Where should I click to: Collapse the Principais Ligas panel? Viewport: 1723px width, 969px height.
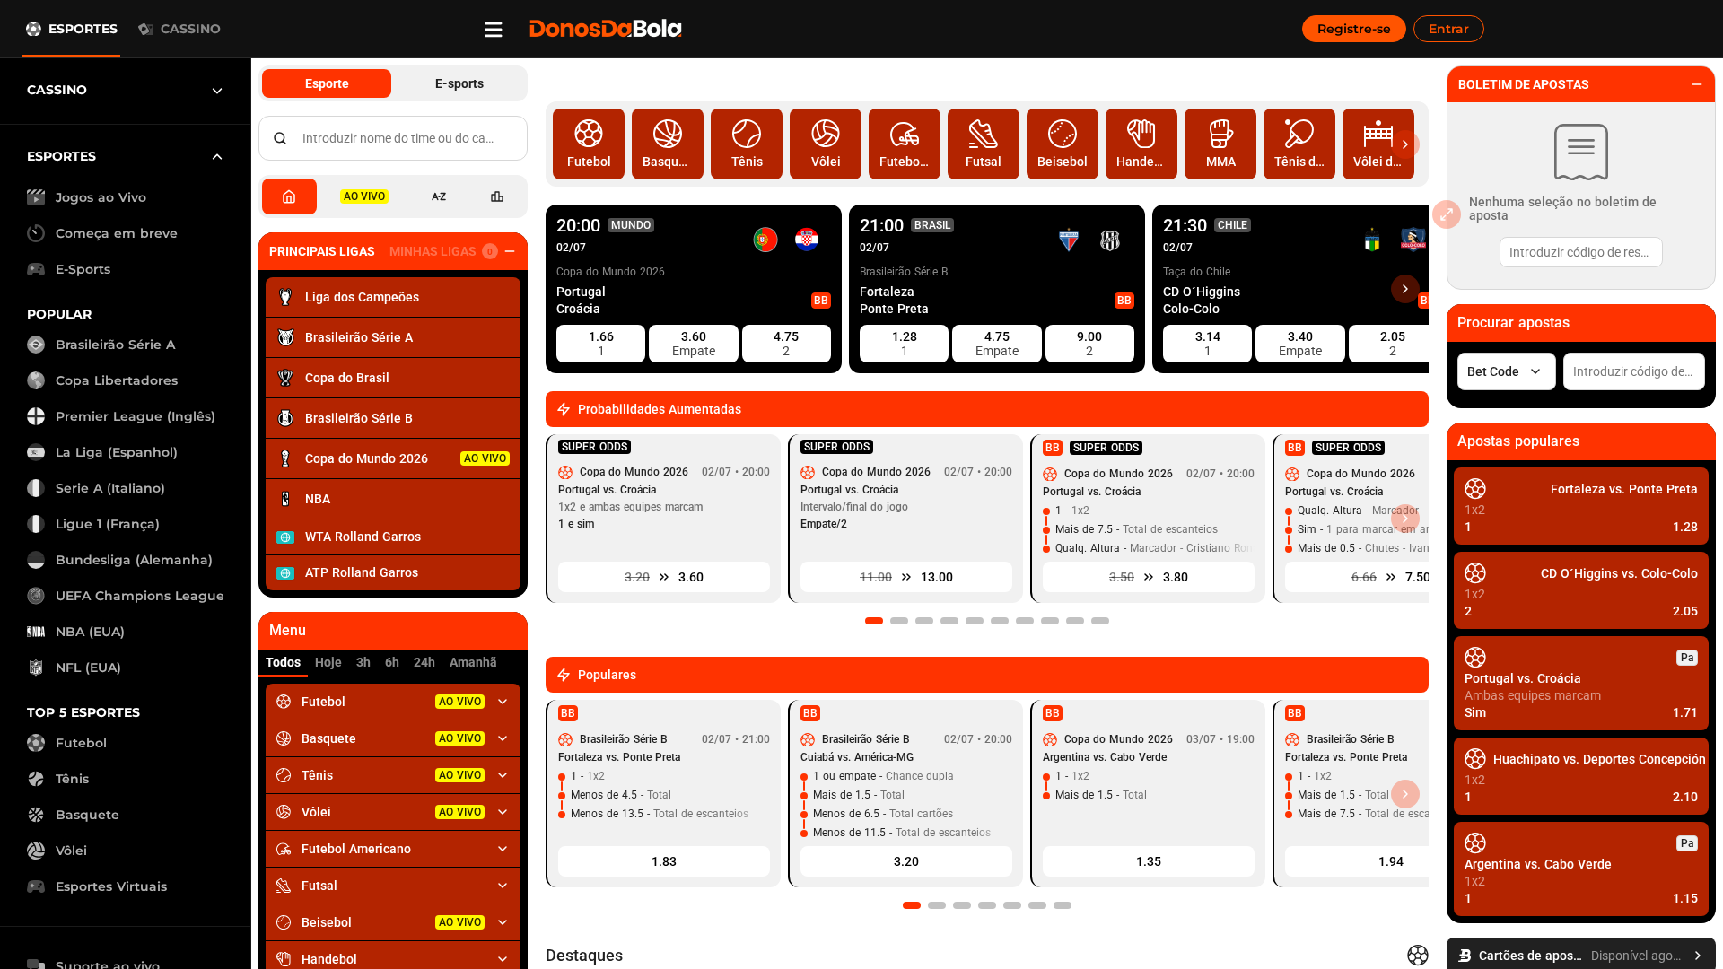[510, 251]
